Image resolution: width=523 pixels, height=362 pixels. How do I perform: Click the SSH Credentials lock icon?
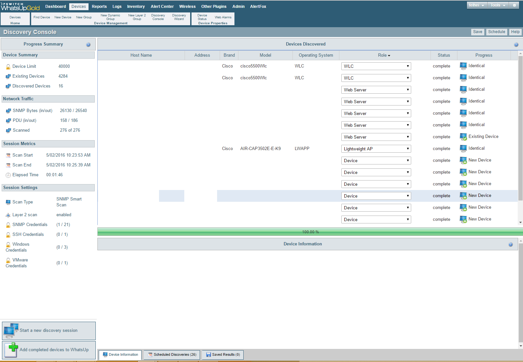point(8,235)
